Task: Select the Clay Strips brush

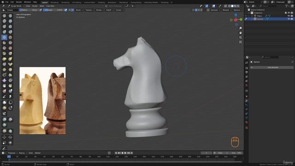Action: click(x=10, y=21)
